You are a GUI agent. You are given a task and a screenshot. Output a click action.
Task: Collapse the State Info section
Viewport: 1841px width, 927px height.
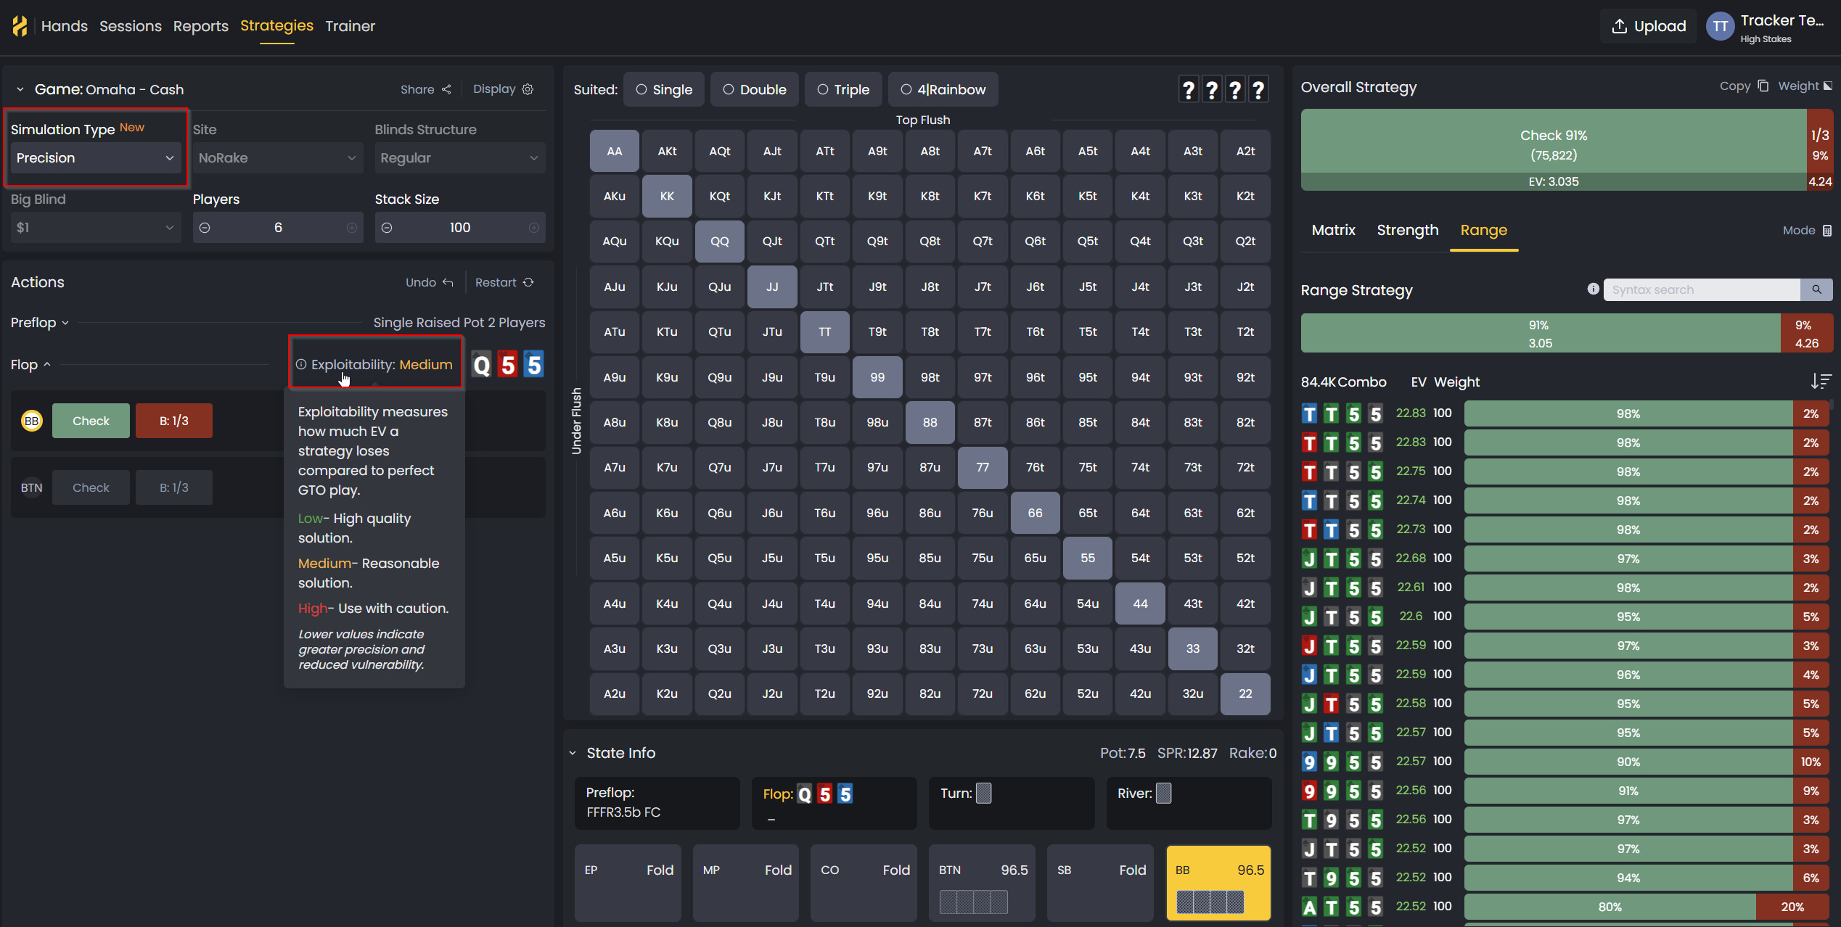573,753
